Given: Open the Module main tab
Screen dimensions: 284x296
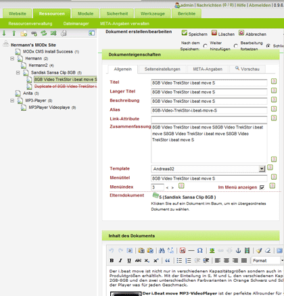Looking at the screenshot, I should (85, 14).
